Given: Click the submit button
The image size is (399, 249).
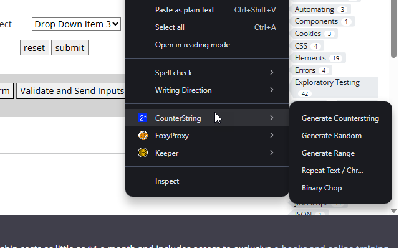Looking at the screenshot, I should (x=70, y=47).
